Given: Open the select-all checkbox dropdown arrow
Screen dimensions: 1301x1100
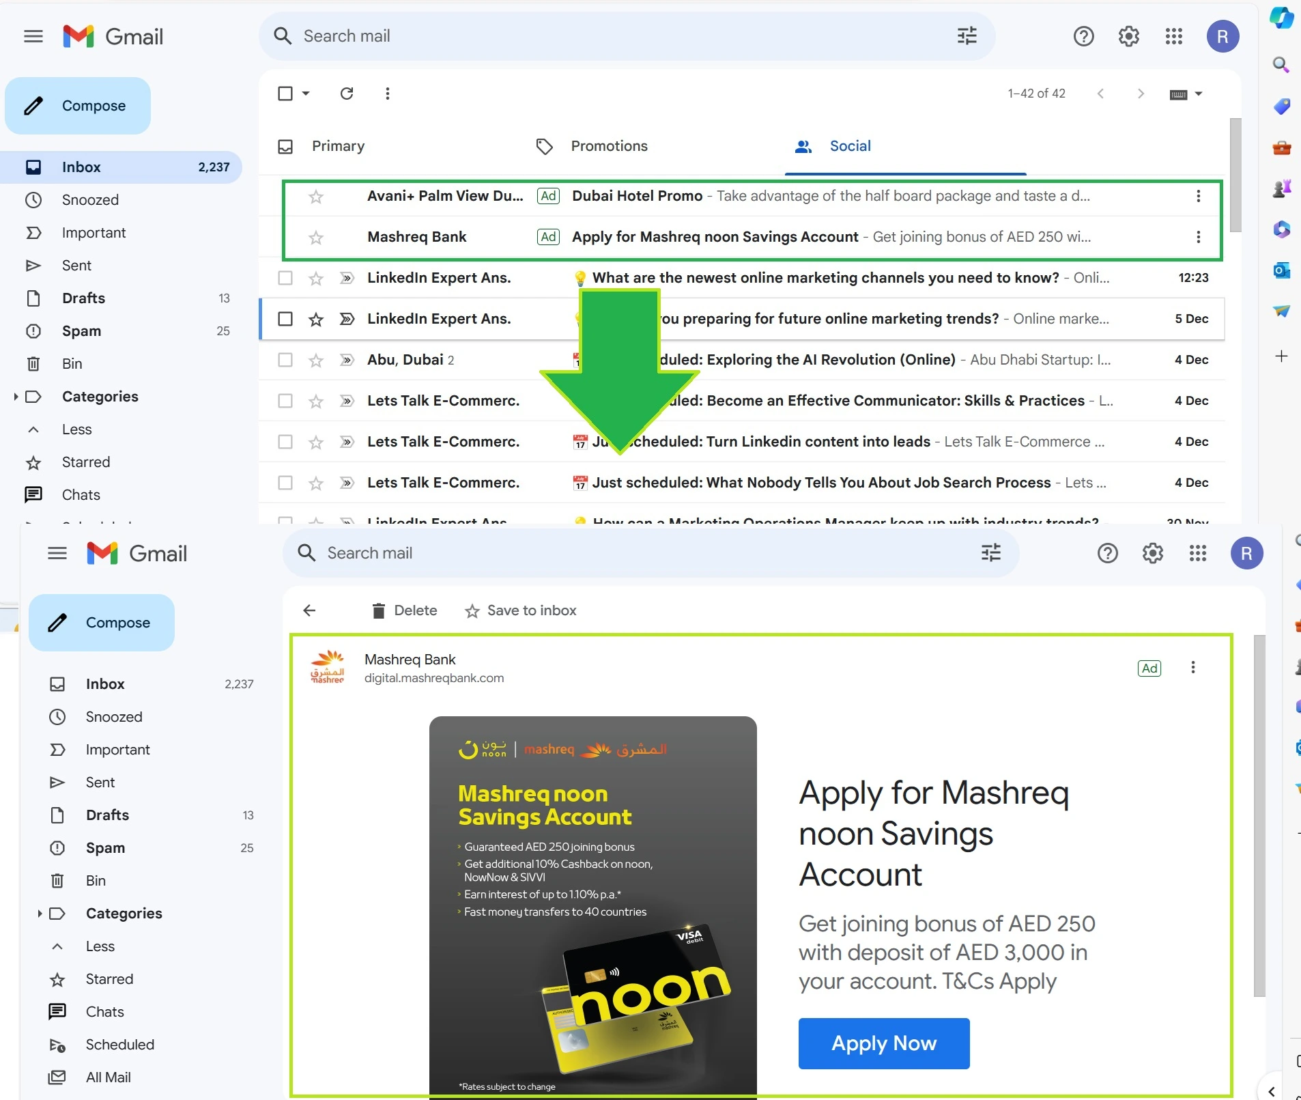Looking at the screenshot, I should click(306, 94).
